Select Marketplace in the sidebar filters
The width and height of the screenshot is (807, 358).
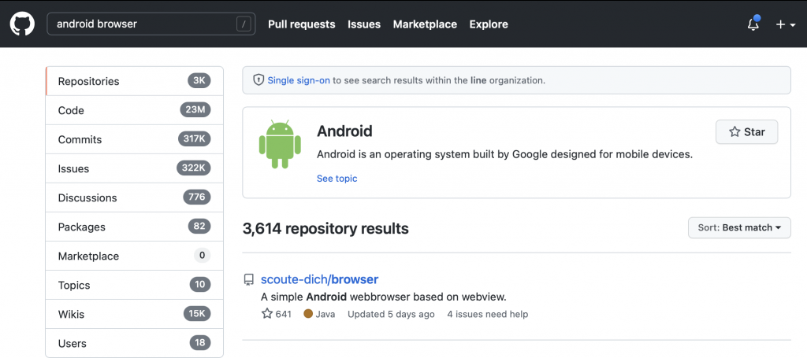[134, 256]
